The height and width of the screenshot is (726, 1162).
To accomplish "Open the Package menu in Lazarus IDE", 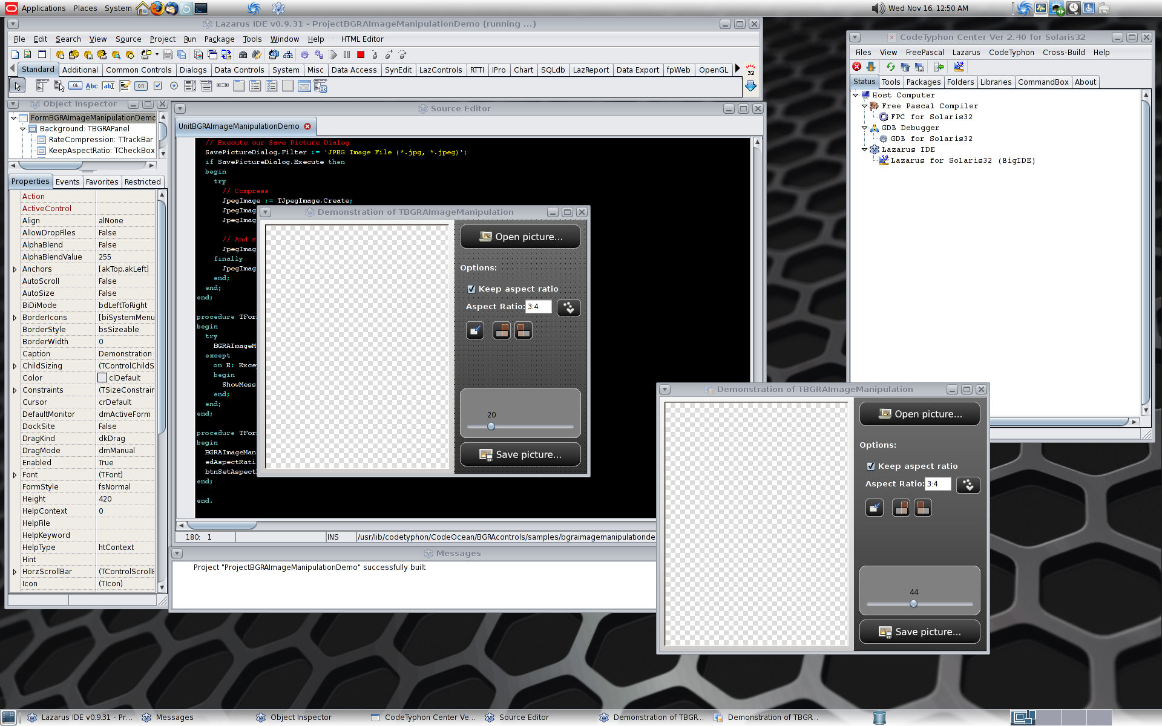I will click(219, 39).
